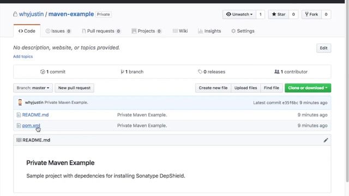View the 1 contributor page
Viewport: 349px width, 196px height.
click(291, 72)
